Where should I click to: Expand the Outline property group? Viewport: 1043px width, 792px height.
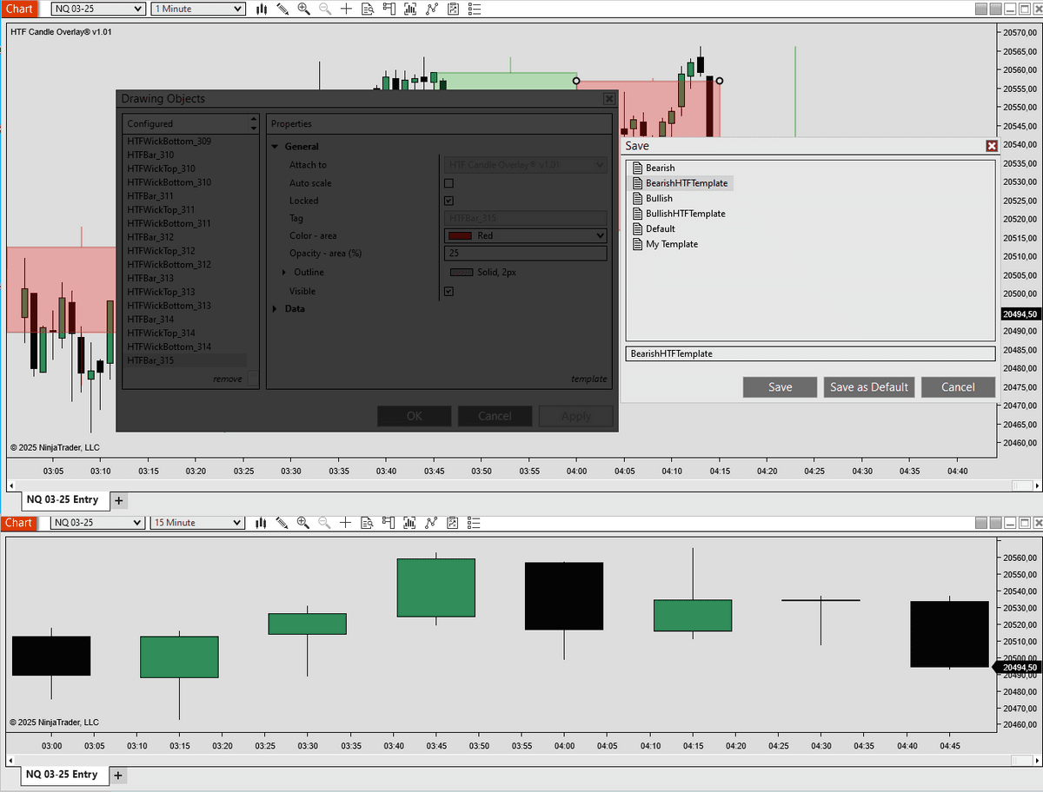click(285, 273)
